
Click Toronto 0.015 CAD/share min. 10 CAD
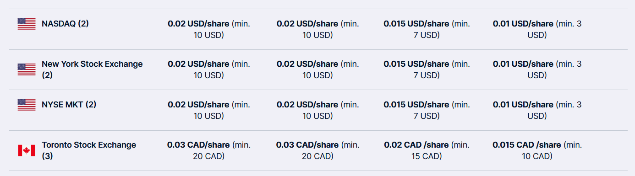tap(537, 150)
